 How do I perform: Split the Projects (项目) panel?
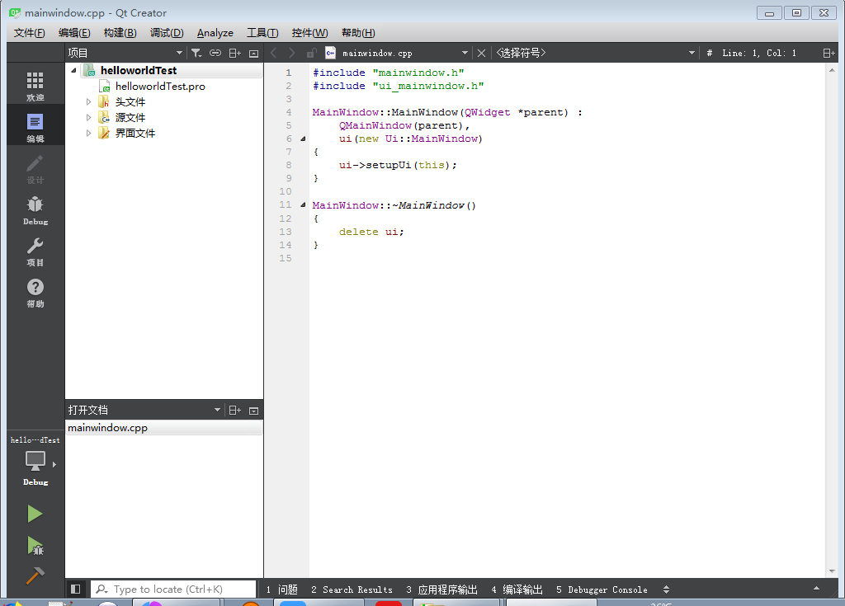tap(235, 53)
